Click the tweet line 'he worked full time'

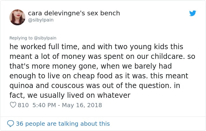coord(96,47)
